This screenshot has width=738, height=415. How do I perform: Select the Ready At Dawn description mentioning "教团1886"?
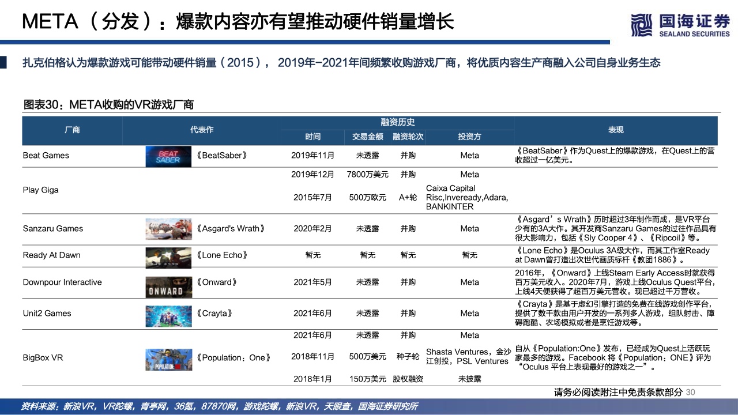click(612, 255)
